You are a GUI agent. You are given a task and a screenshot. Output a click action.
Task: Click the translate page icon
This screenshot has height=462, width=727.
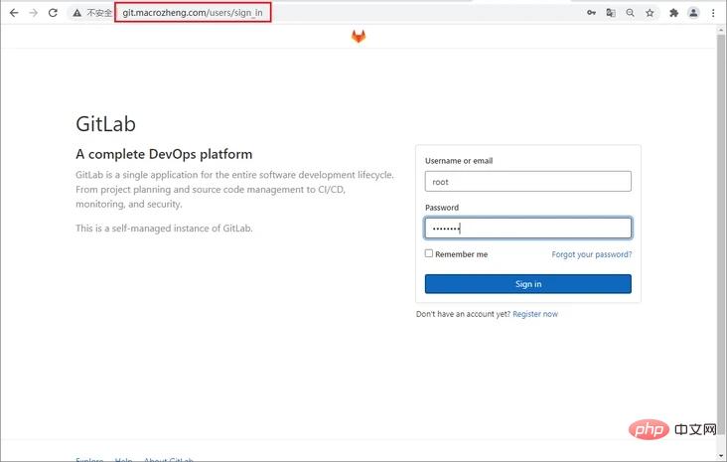pos(611,13)
